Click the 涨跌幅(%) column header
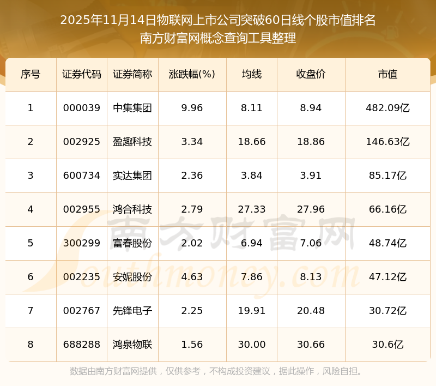Screen dimensions: 436x386 pyautogui.click(x=192, y=74)
